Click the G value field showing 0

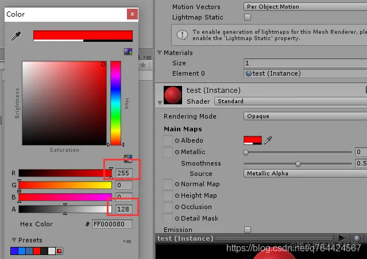pos(124,185)
